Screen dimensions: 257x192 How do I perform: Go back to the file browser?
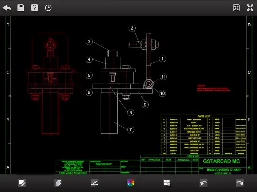(x=7, y=7)
